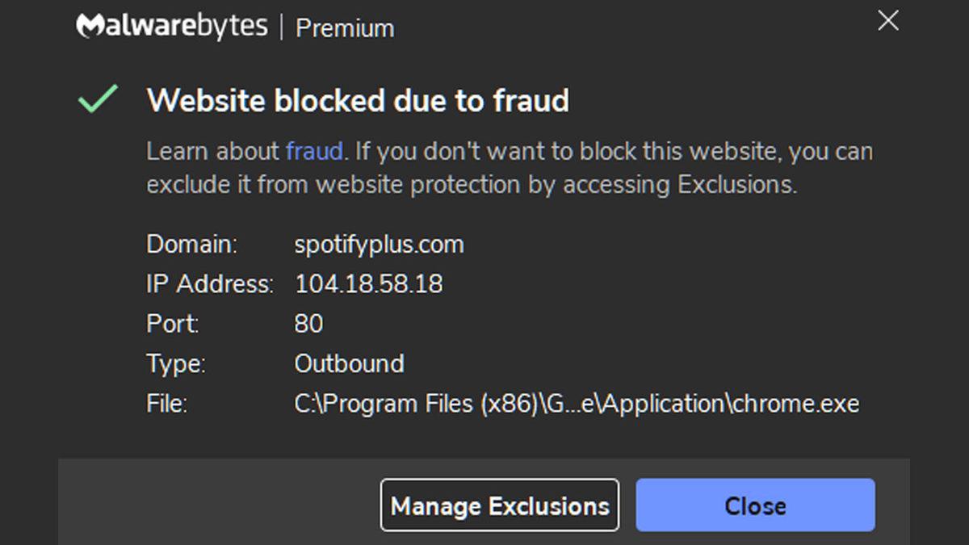Click the File field label
969x545 pixels.
click(166, 403)
